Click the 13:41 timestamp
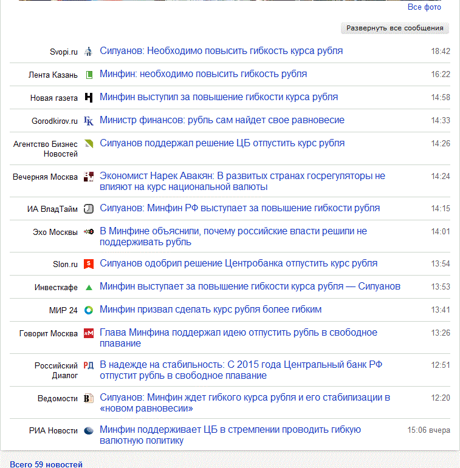Viewport: 460px width, 468px height. pyautogui.click(x=441, y=310)
